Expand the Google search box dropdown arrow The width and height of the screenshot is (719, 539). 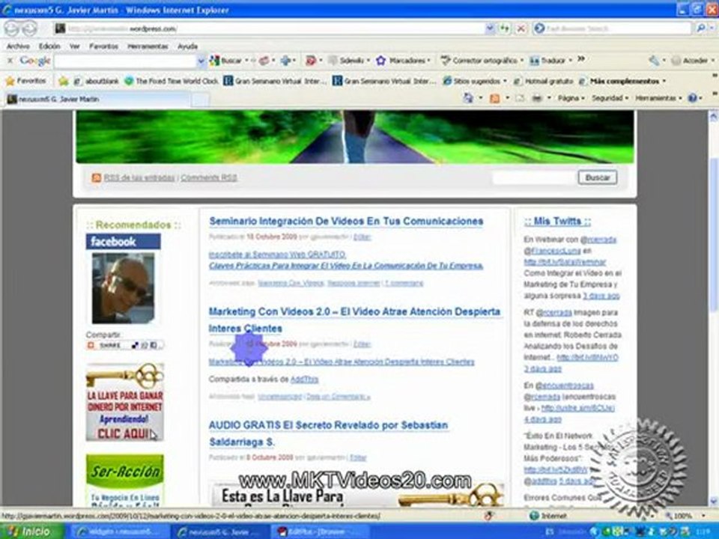point(201,61)
